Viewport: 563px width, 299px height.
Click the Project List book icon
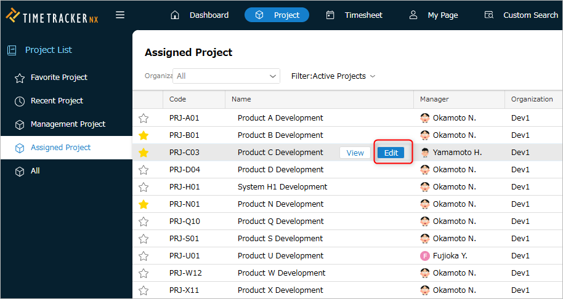(x=12, y=50)
